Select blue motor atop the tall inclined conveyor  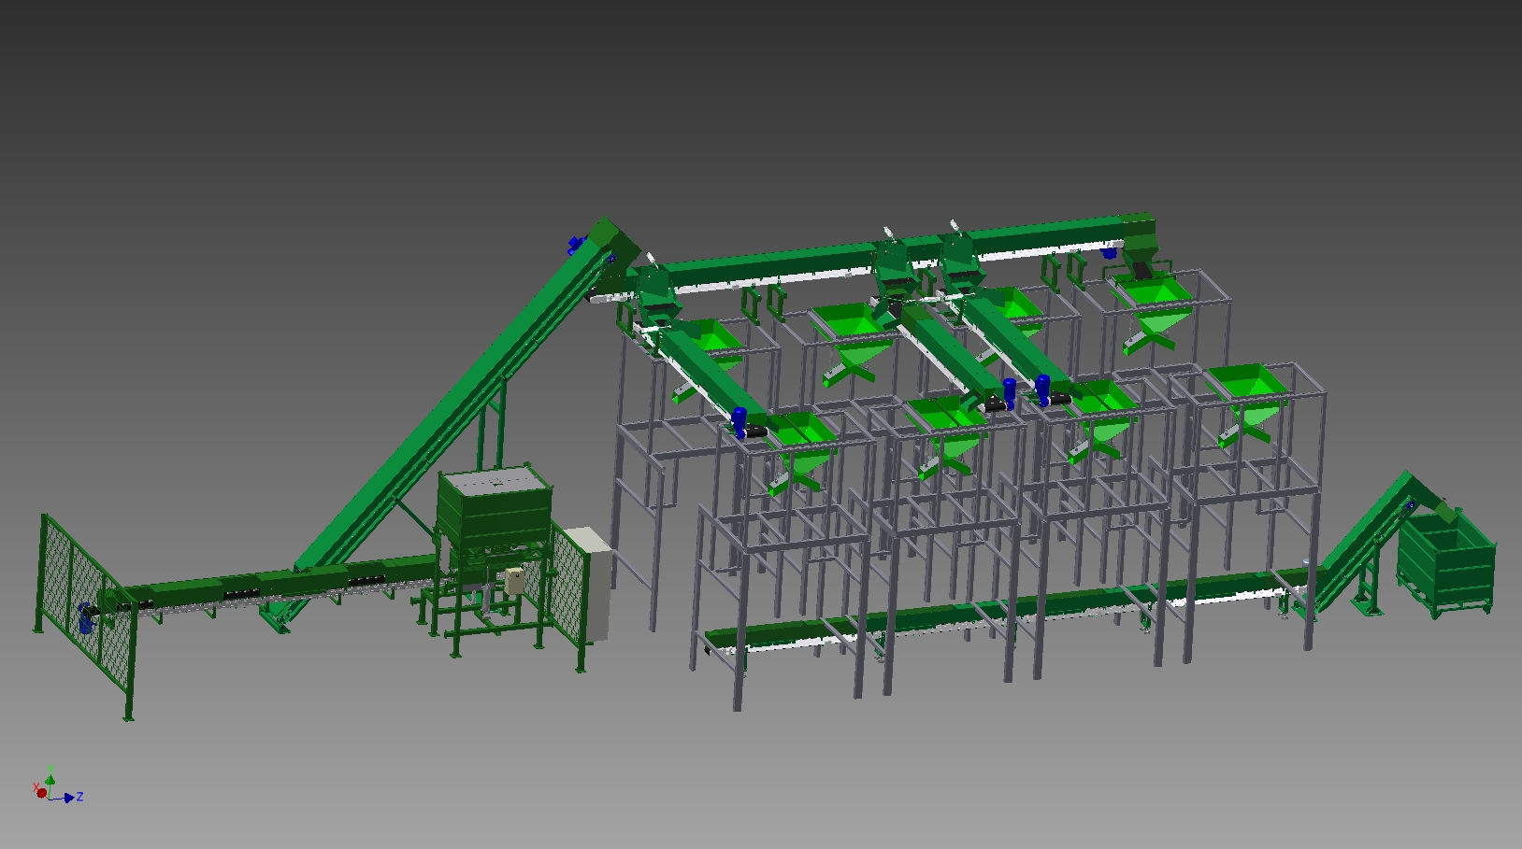click(575, 246)
